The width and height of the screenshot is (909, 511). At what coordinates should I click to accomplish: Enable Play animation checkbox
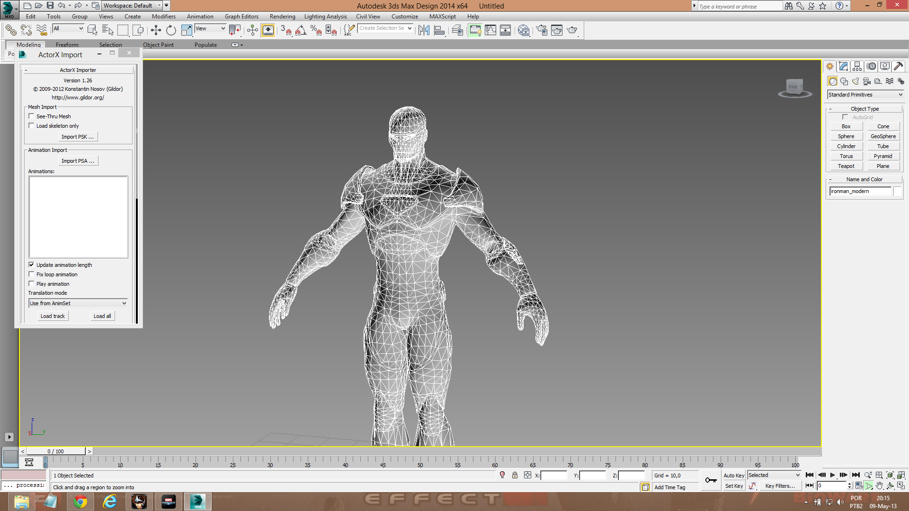point(31,283)
